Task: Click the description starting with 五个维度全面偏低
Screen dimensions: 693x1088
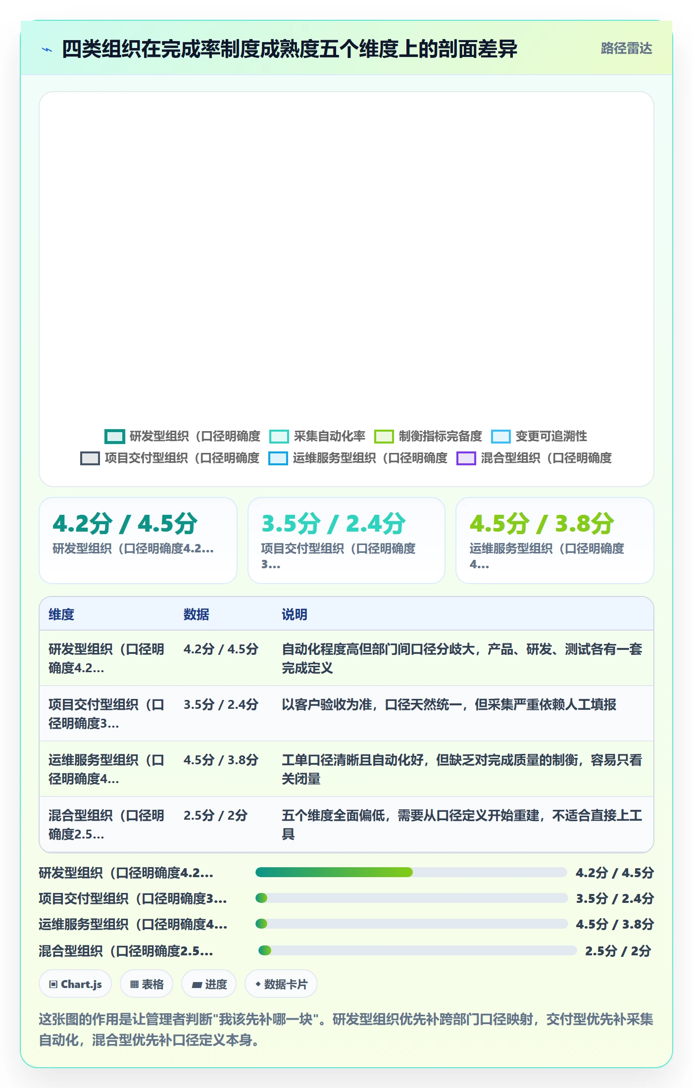Action: [x=462, y=825]
